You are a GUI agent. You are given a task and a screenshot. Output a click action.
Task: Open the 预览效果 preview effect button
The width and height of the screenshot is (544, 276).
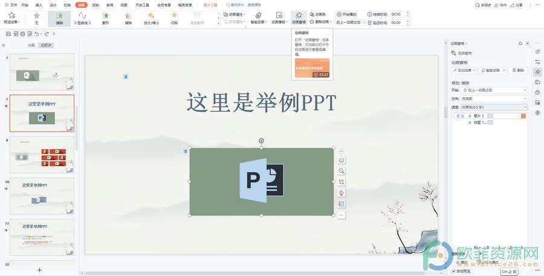[x=12, y=18]
